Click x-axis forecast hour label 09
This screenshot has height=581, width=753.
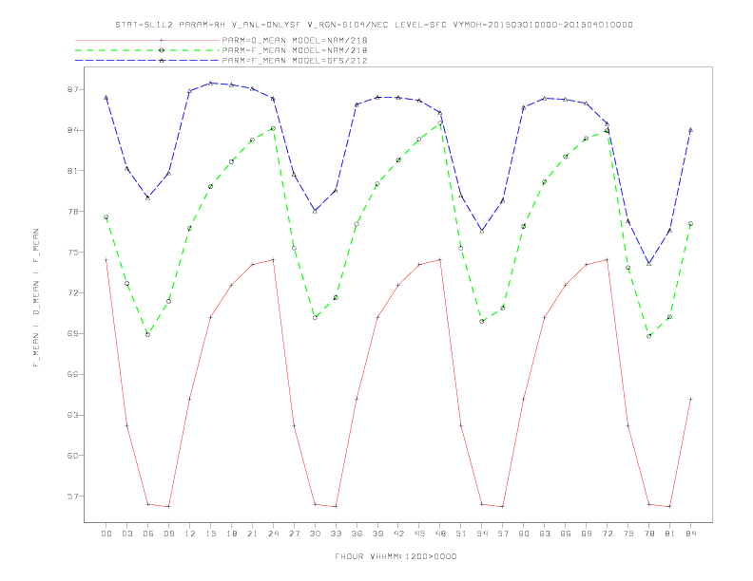pyautogui.click(x=168, y=534)
